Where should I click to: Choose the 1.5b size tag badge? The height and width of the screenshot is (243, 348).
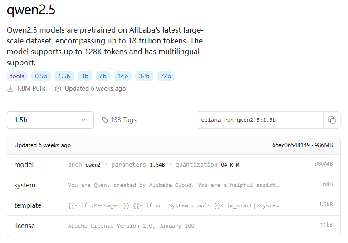click(64, 76)
